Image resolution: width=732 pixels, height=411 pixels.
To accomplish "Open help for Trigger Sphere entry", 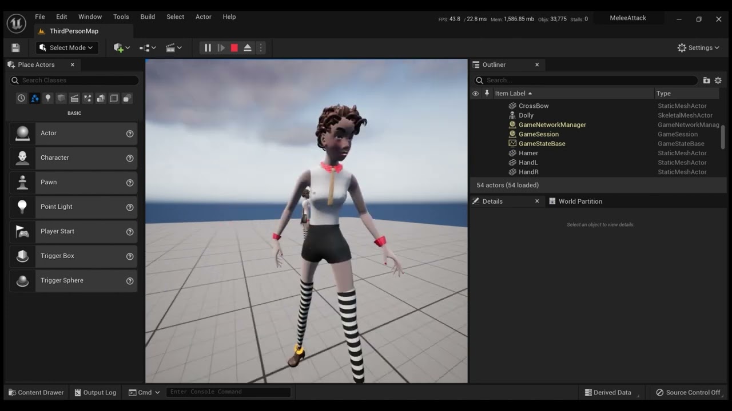I will point(130,281).
